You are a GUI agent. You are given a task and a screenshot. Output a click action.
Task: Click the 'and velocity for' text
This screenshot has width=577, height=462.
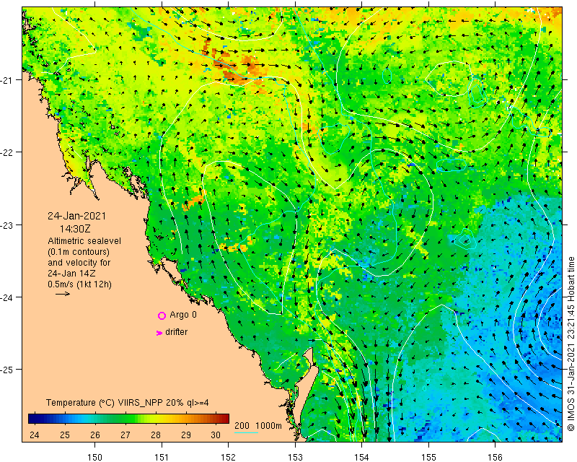point(79,263)
